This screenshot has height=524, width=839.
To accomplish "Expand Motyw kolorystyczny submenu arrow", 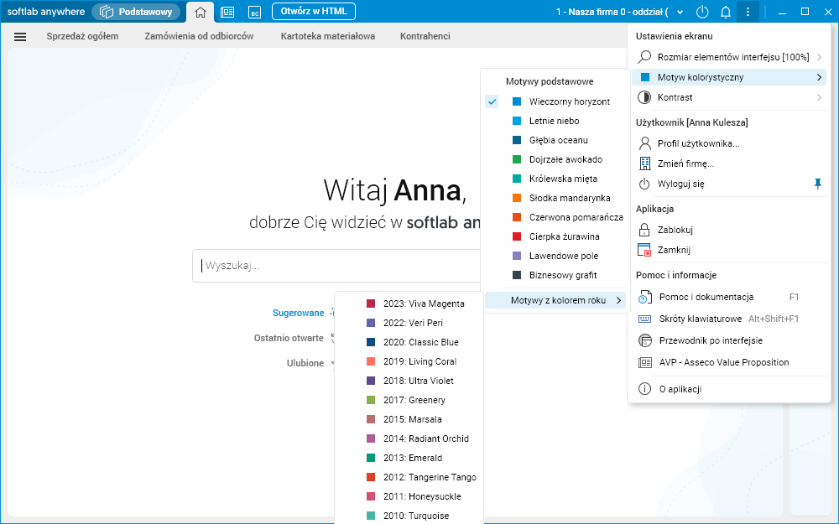I will pos(819,77).
